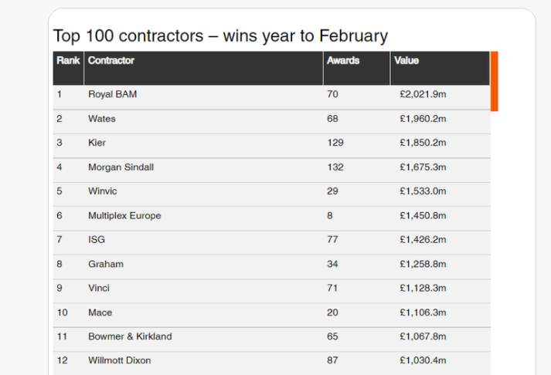This screenshot has height=375, width=551.
Task: Click the Contractor column header
Action: tap(111, 60)
